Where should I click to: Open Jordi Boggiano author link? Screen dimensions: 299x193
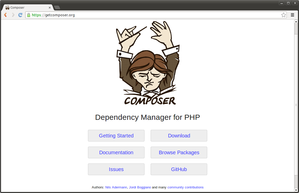(x=140, y=187)
